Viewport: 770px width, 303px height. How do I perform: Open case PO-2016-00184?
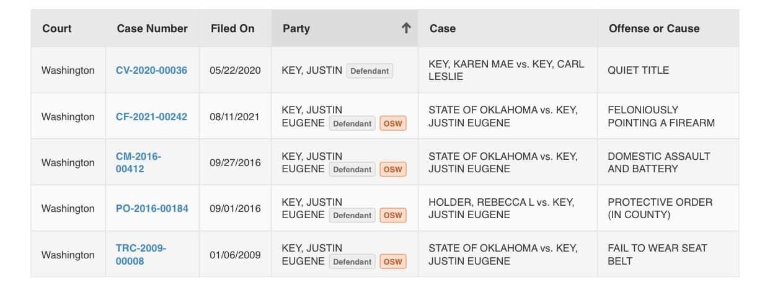(152, 208)
